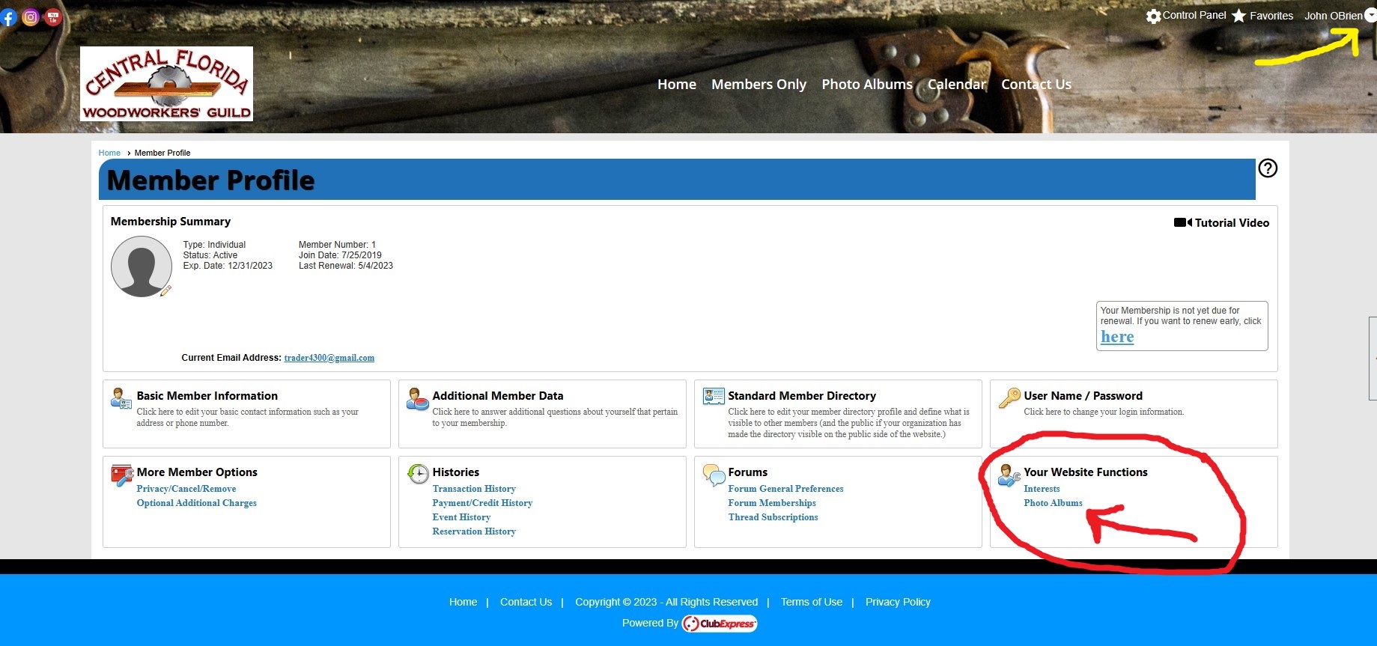The width and height of the screenshot is (1377, 646).
Task: Open the Transaction History link
Action: (474, 489)
